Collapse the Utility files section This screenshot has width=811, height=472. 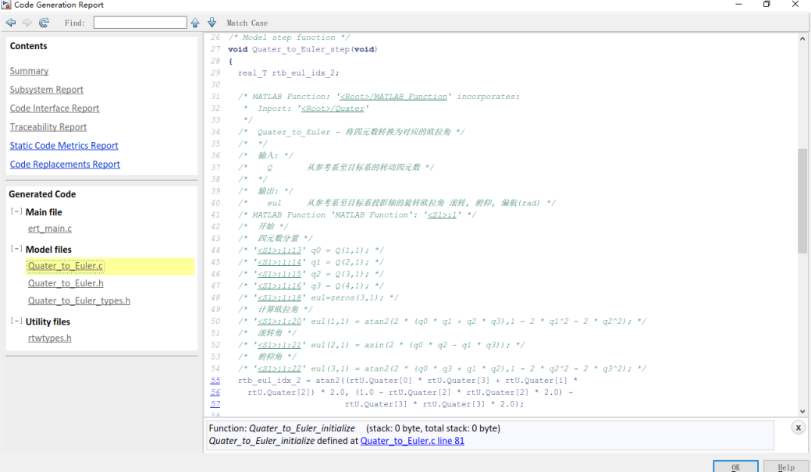[x=16, y=321]
